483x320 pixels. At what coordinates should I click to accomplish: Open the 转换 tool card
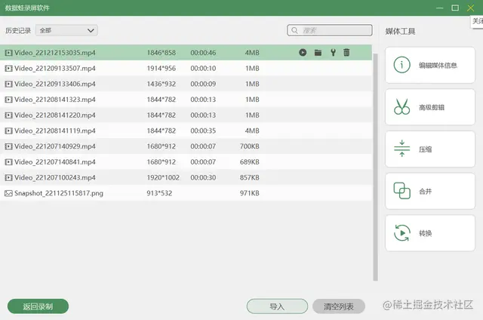[430, 233]
